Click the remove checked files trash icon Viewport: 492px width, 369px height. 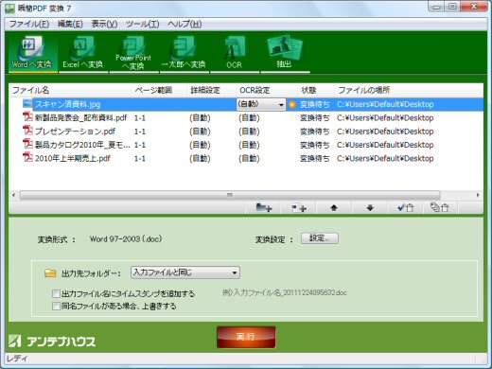[406, 207]
